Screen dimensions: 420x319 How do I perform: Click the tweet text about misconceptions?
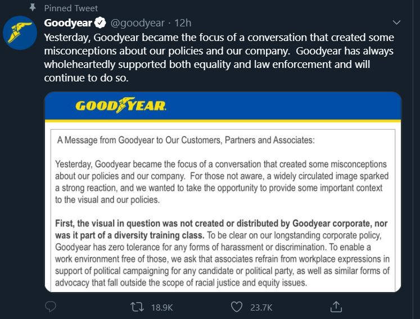(x=219, y=57)
